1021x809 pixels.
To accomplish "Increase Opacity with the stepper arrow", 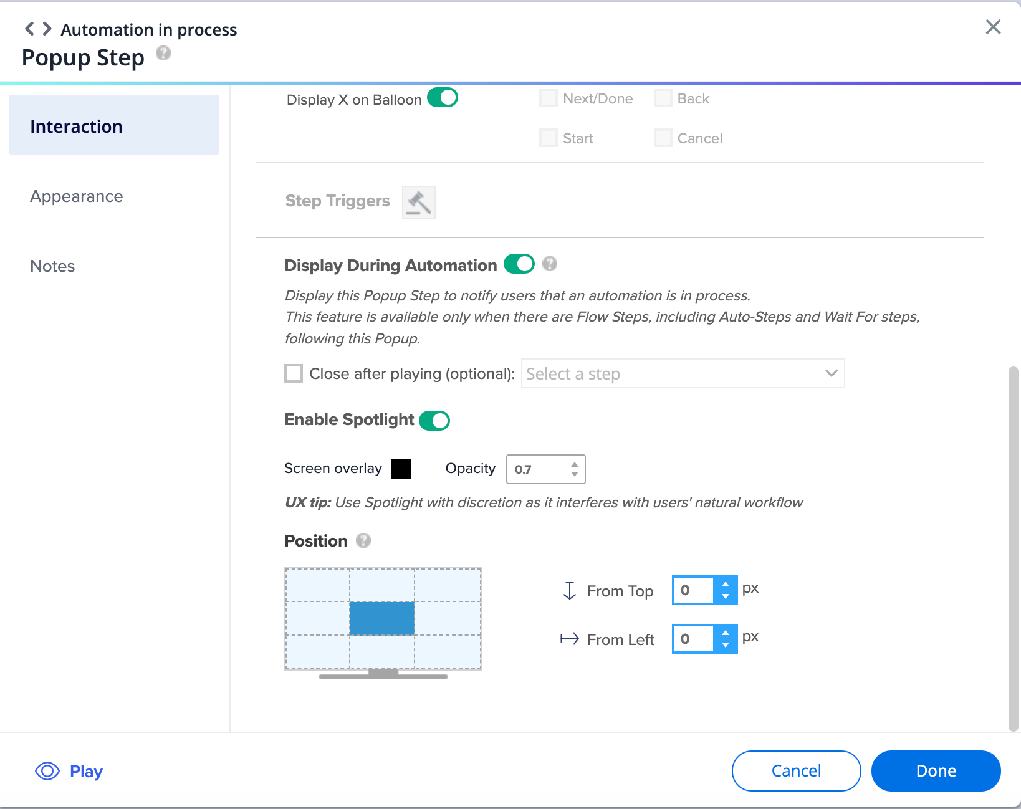I will coord(575,464).
